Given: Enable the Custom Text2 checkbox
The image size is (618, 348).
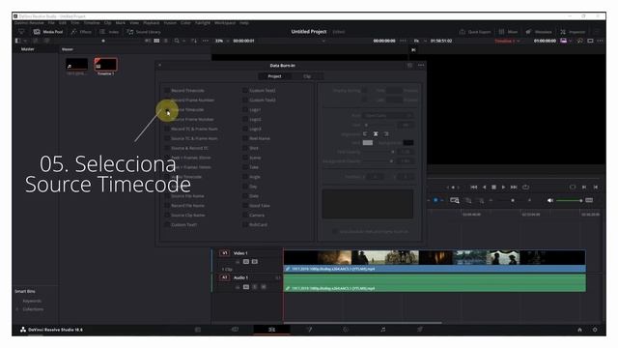Looking at the screenshot, I should (x=245, y=90).
